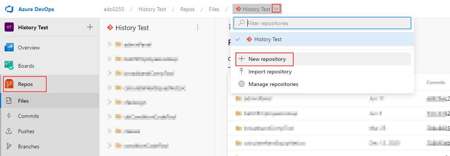Expand the first folder in file tree
450x156 pixels.
(109, 44)
